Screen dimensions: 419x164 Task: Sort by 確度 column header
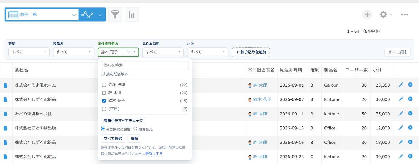pyautogui.click(x=315, y=70)
